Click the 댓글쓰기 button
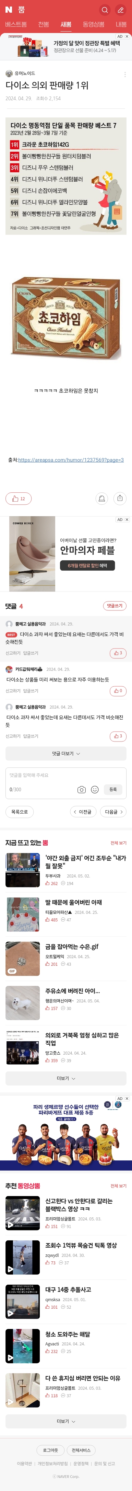The width and height of the screenshot is (132, 1491). 115,606
